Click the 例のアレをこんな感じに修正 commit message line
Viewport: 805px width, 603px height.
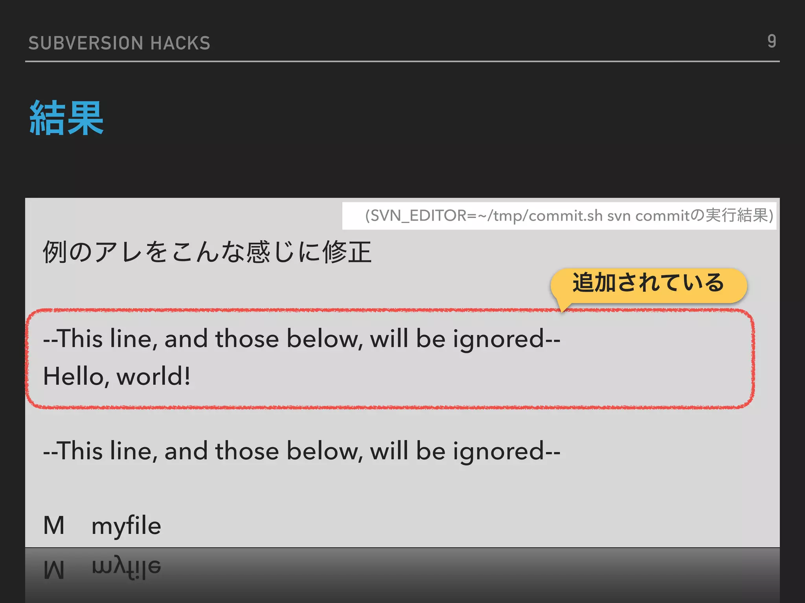(207, 252)
